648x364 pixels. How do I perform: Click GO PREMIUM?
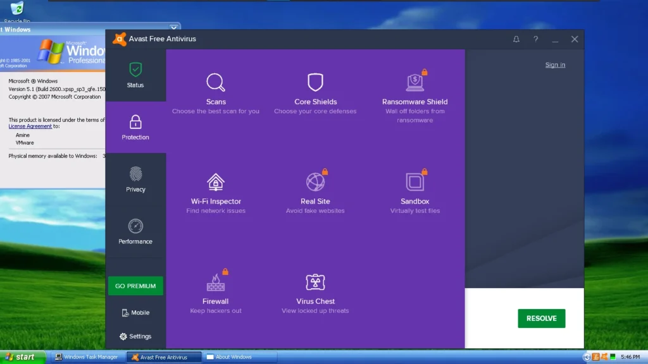point(135,286)
